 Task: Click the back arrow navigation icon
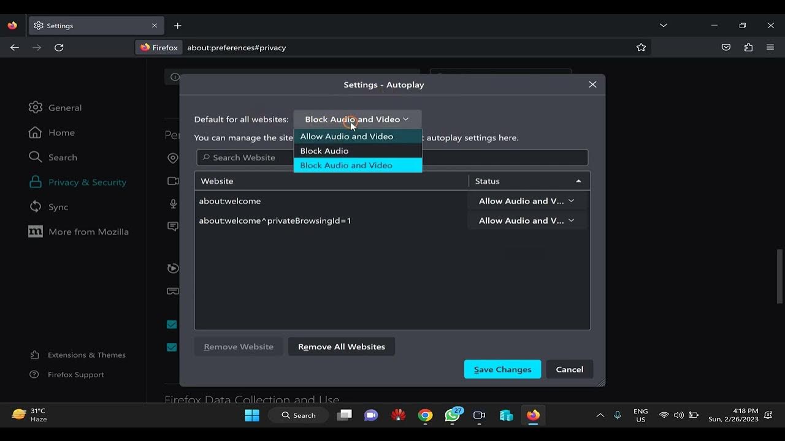click(15, 47)
